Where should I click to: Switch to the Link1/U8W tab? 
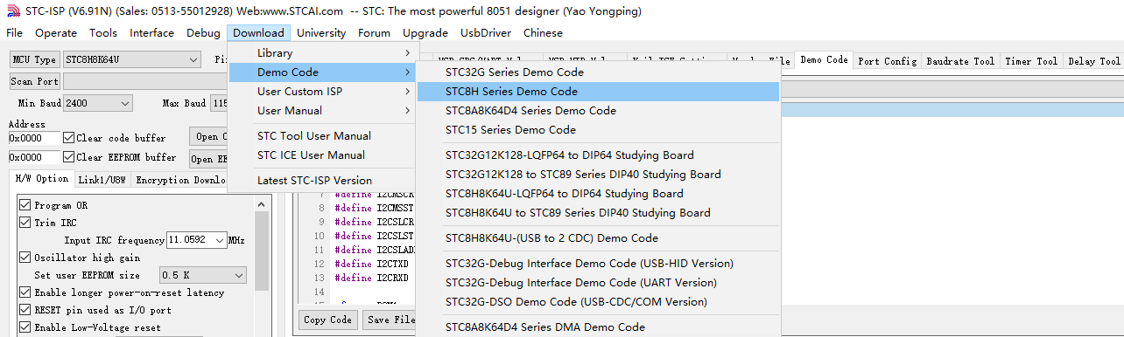pos(102,179)
